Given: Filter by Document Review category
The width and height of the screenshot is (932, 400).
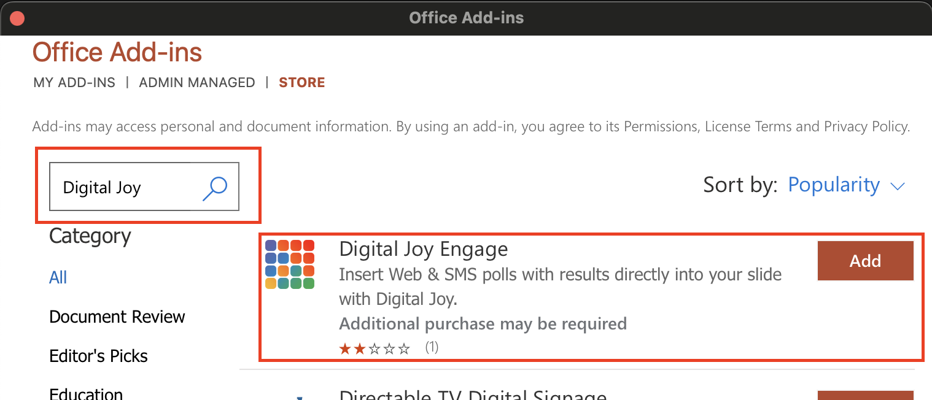Looking at the screenshot, I should point(117,317).
